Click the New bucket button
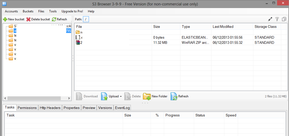 pos(14,19)
